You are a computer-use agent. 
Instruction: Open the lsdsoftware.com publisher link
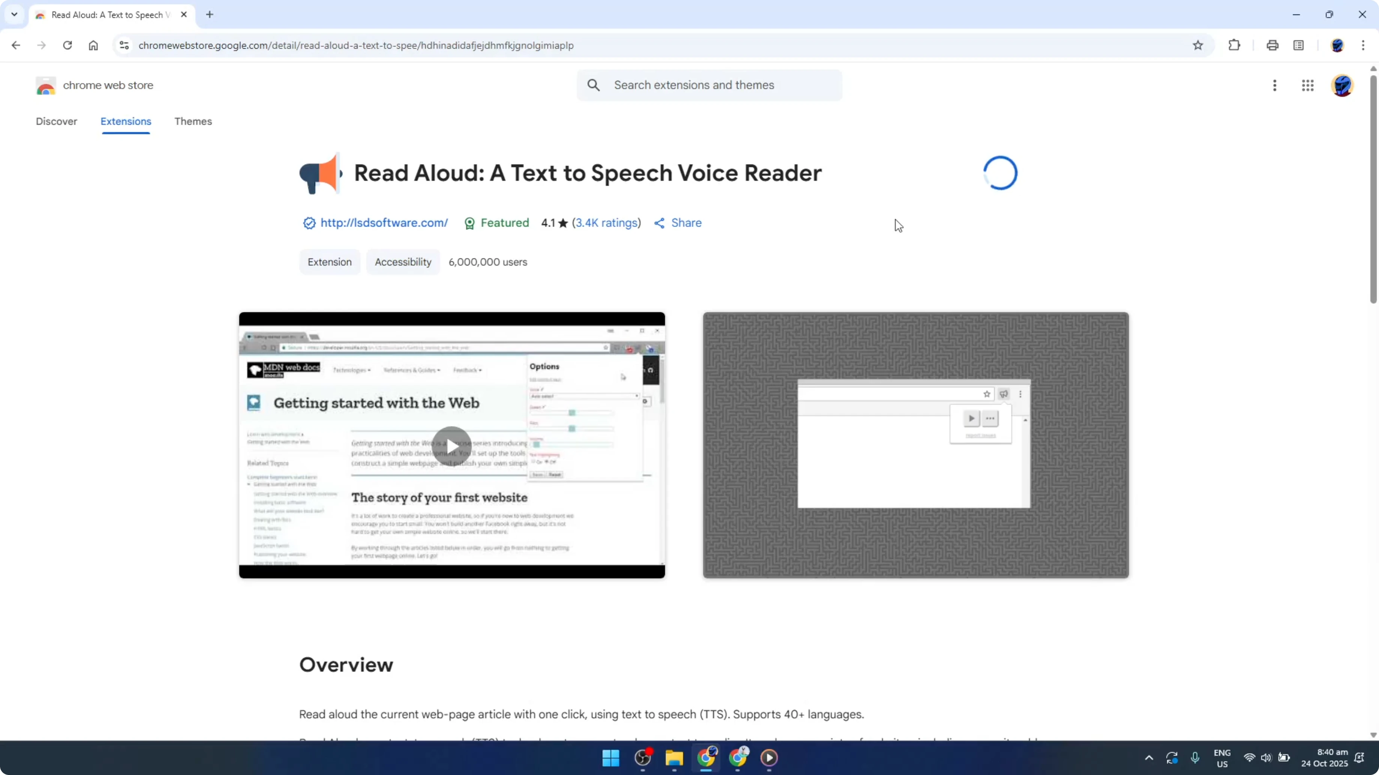tap(384, 223)
